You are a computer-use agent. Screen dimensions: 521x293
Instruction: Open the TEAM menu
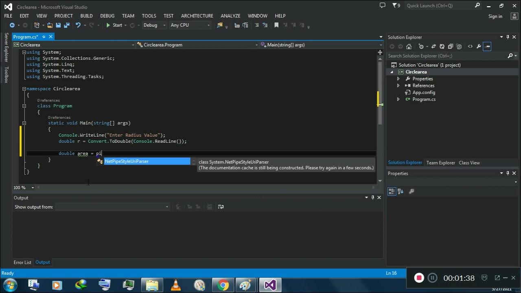[128, 16]
